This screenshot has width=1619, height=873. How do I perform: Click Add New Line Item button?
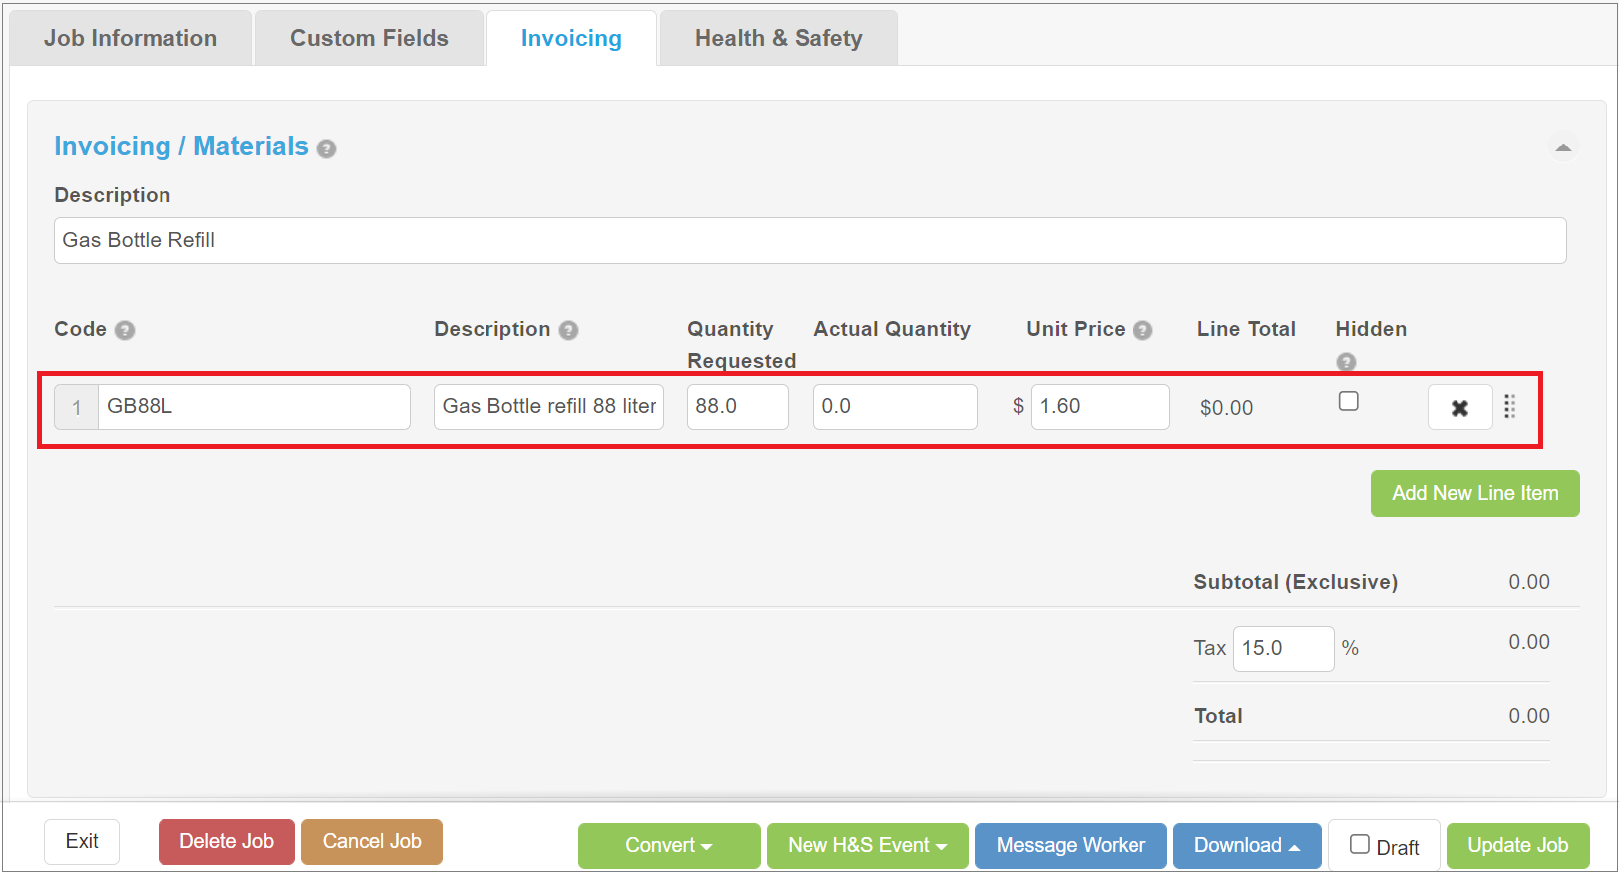pyautogui.click(x=1475, y=493)
